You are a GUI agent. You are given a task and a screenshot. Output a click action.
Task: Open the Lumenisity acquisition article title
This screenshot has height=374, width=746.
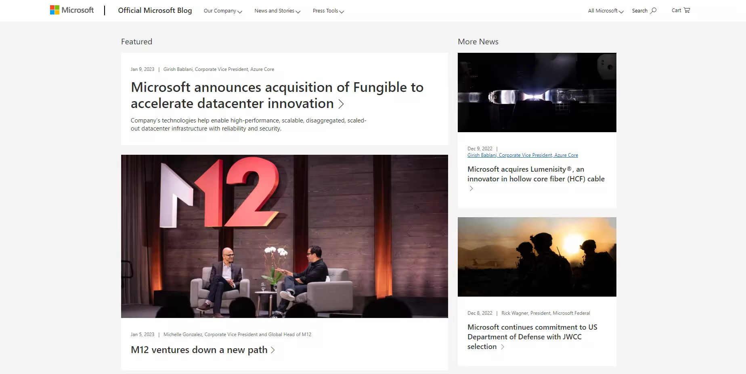(x=536, y=174)
